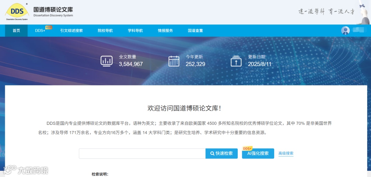Go to the 首页 tab
Viewport: 371px width, 177px height.
click(16, 31)
